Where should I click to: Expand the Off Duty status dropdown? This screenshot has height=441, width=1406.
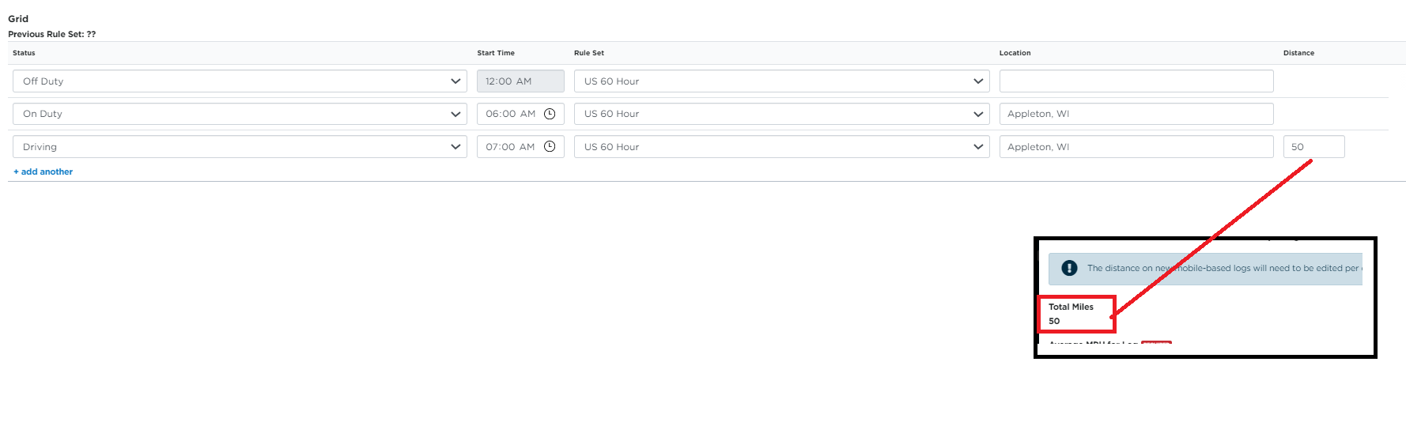click(x=240, y=81)
